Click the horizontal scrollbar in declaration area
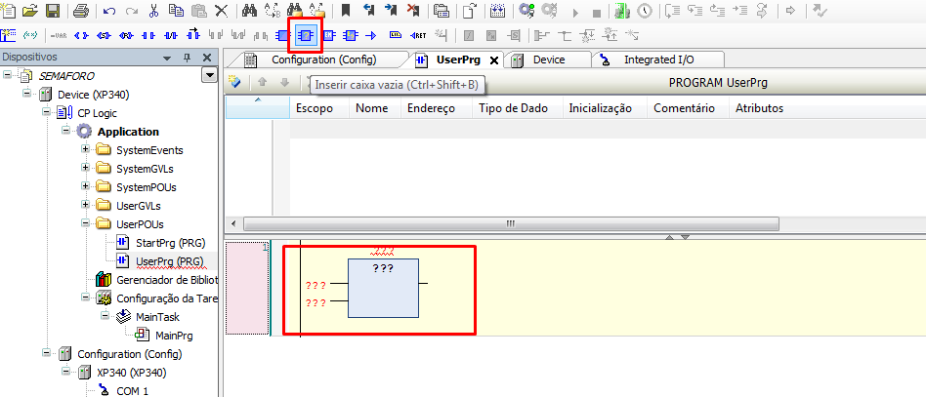This screenshot has height=397, width=926. pyautogui.click(x=508, y=223)
